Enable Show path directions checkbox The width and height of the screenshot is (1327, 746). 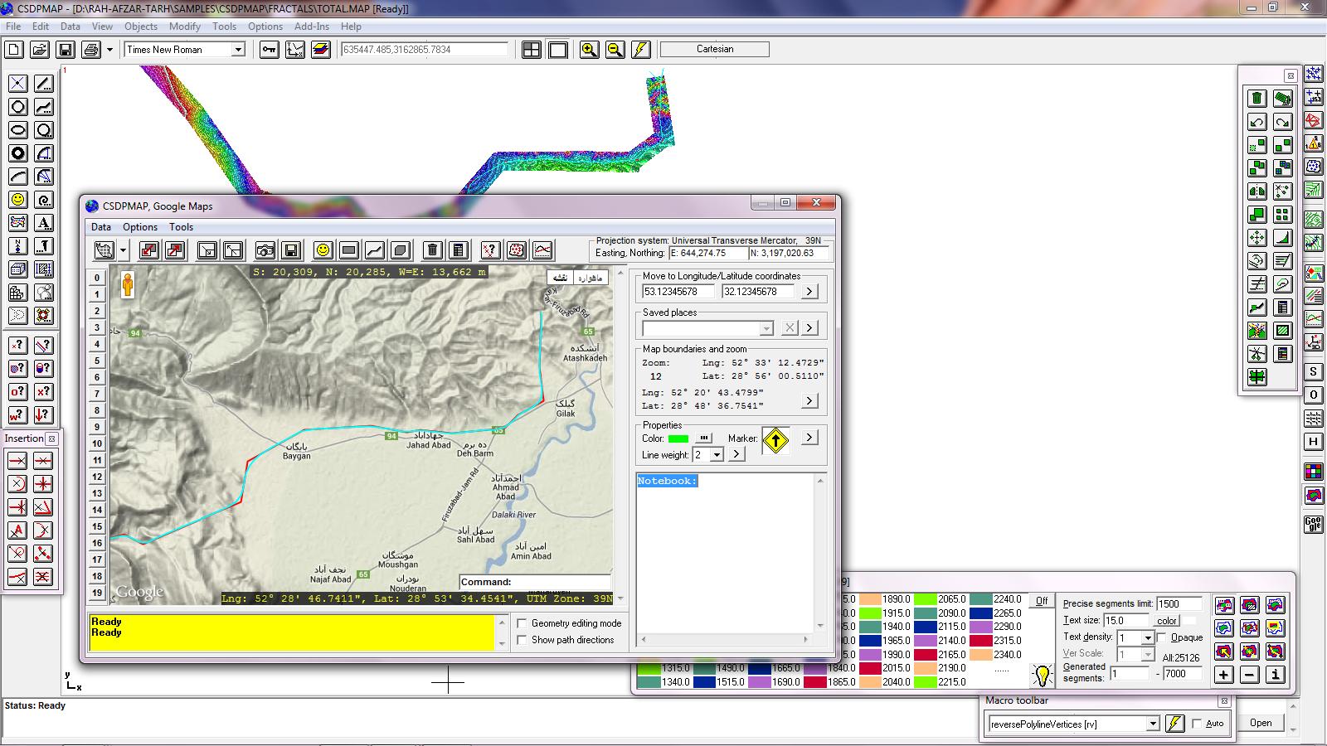point(522,640)
